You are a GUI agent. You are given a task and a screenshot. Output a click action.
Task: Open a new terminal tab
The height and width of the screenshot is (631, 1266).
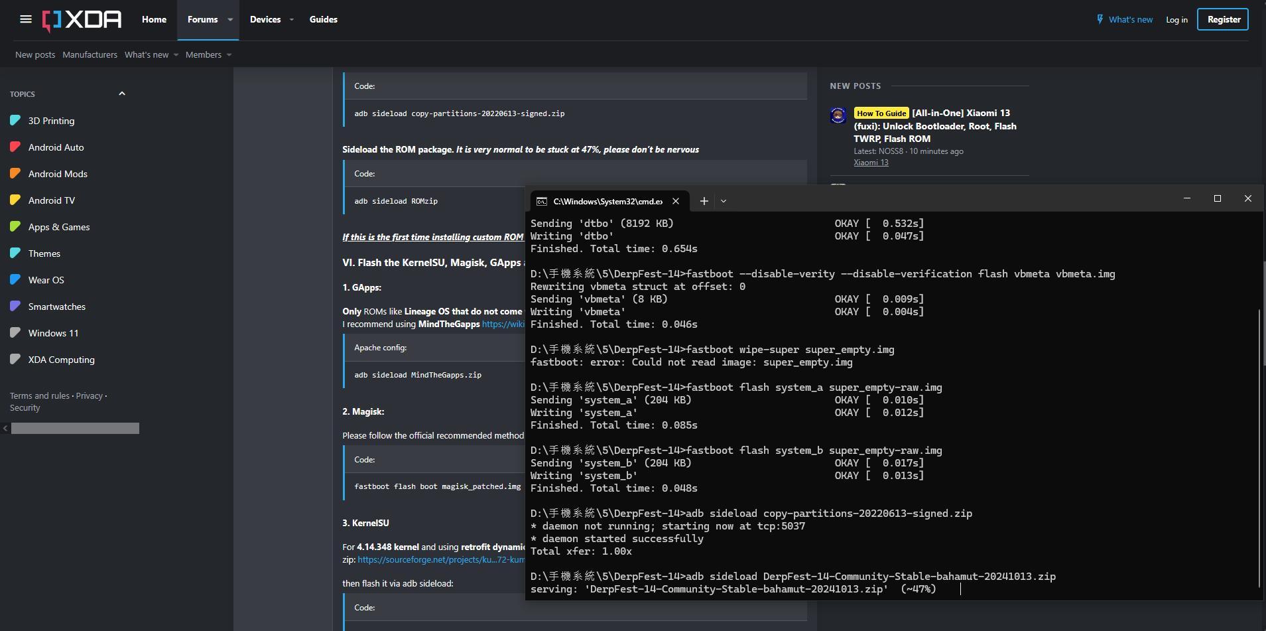click(704, 201)
